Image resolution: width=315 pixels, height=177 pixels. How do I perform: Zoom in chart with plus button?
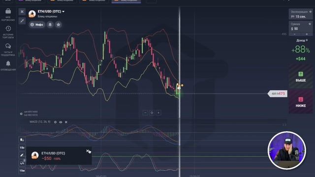point(158,113)
